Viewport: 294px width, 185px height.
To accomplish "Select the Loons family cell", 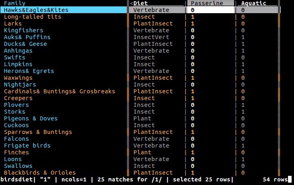I will coord(13,159).
